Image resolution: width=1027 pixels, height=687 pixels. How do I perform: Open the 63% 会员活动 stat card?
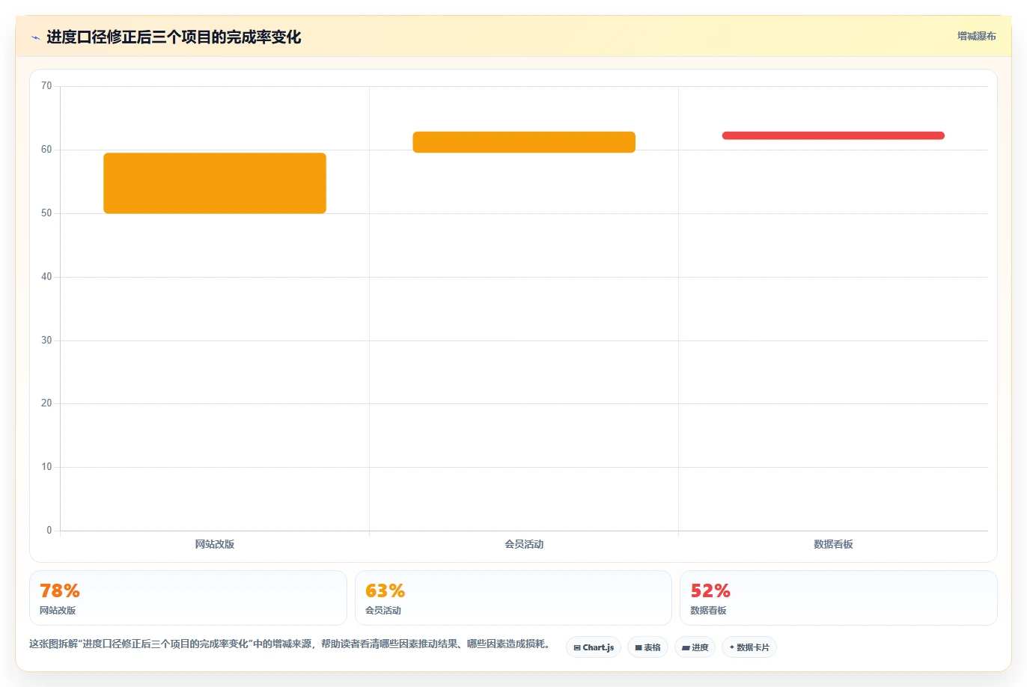click(513, 598)
